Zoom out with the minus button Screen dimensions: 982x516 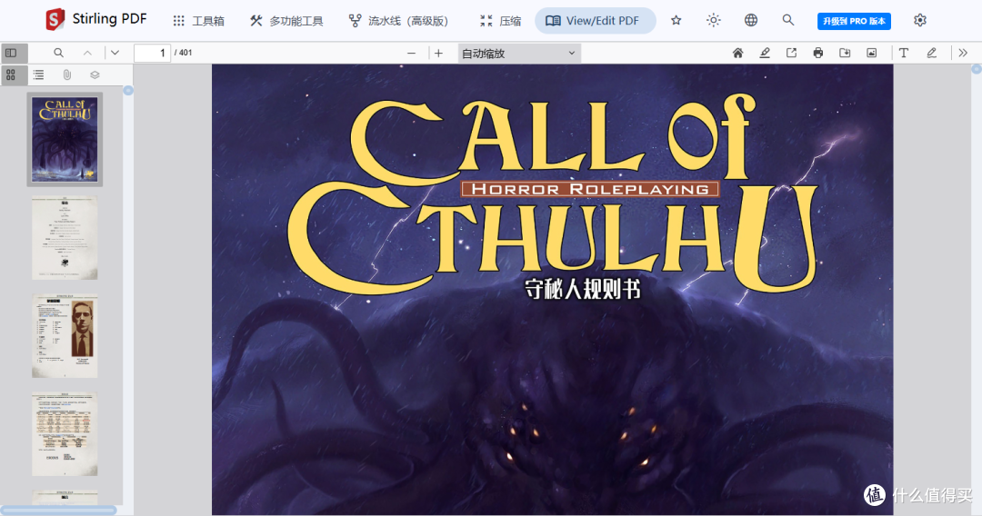(x=411, y=54)
